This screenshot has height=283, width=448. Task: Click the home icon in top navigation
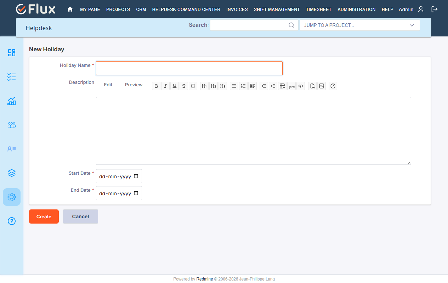coord(70,10)
